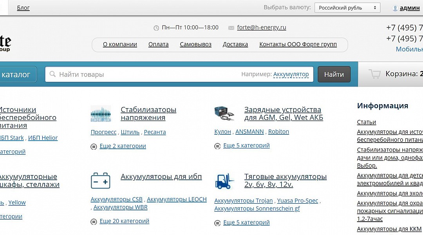Click the shopping cart icon
This screenshot has height=235, width=423.
[374, 74]
